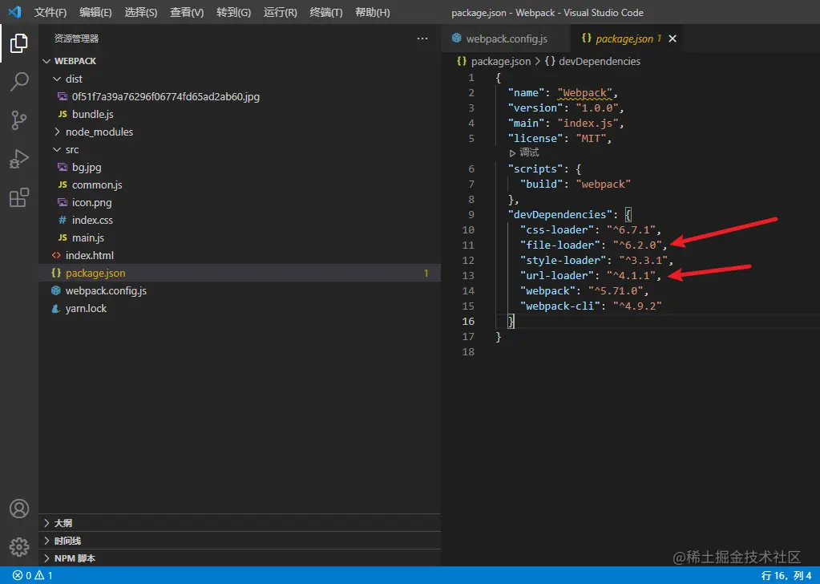Open the 转到(G) menu
The width and height of the screenshot is (820, 584).
point(233,13)
